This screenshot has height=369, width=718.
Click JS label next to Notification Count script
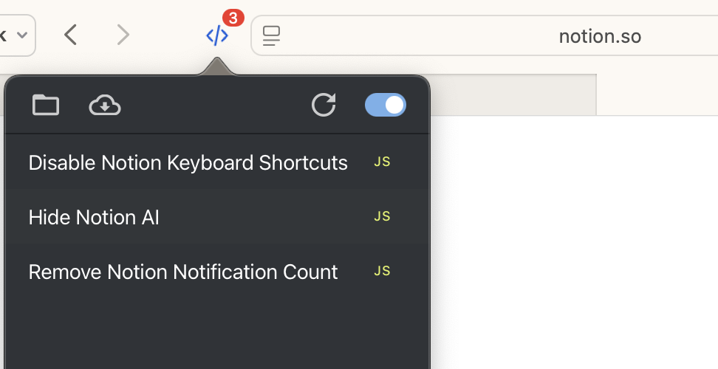coord(382,271)
